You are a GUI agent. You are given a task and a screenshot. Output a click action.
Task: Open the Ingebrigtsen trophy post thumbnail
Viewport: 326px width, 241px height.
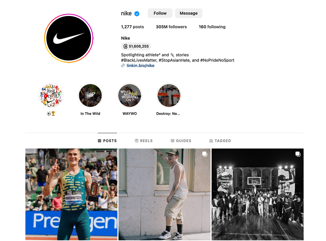tap(71, 194)
